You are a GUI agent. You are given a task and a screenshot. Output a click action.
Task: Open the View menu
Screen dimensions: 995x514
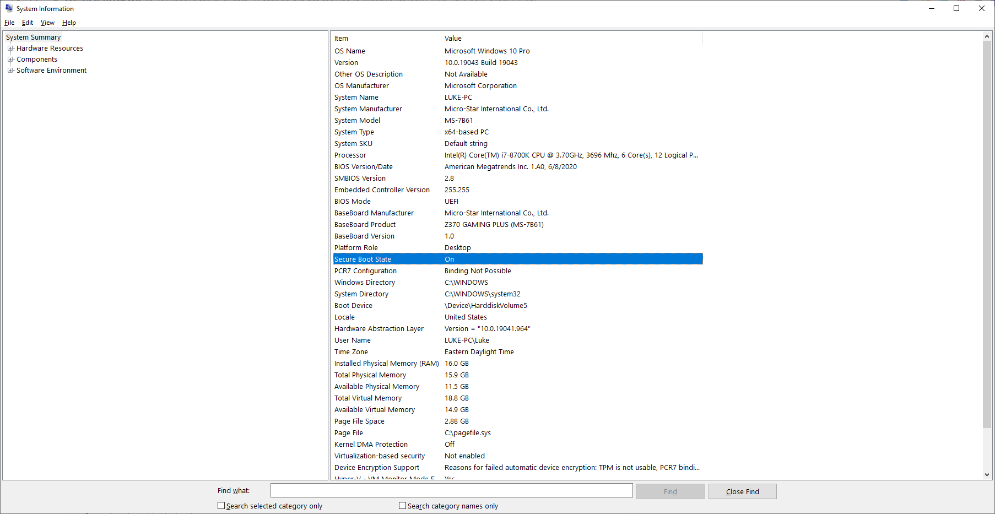47,23
